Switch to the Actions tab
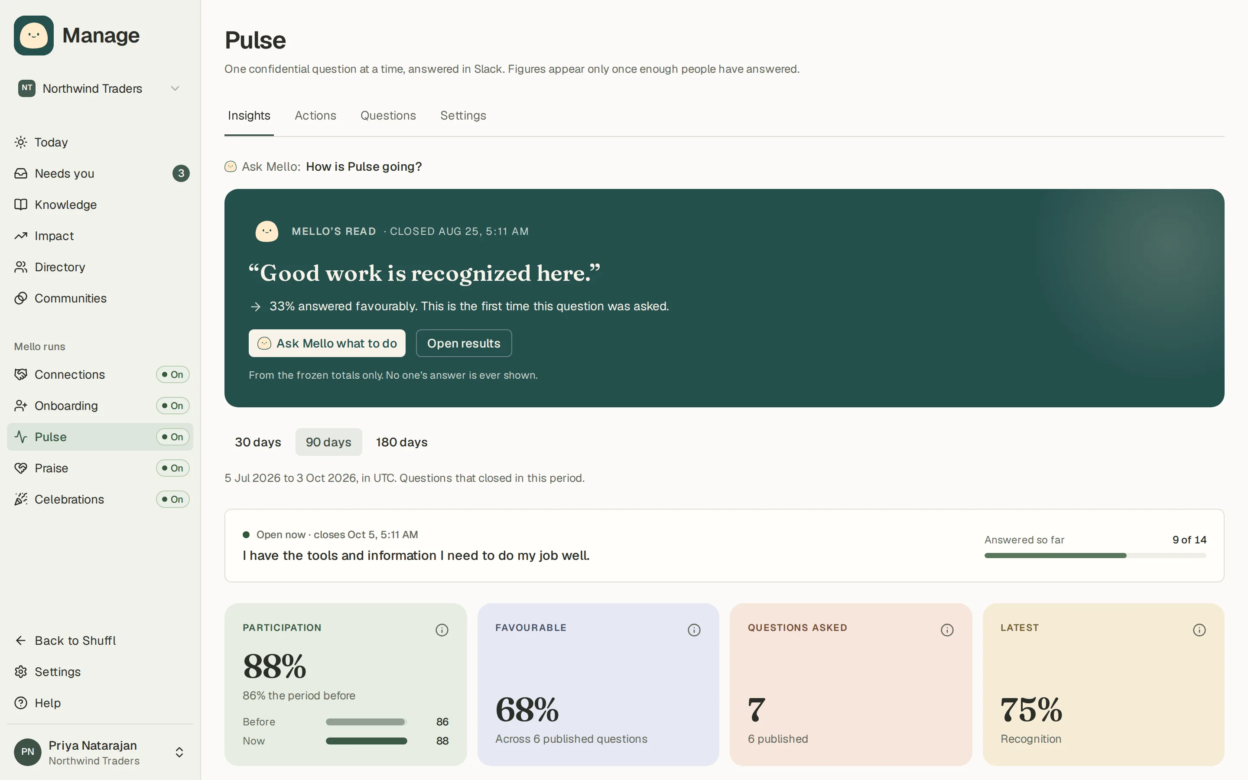Screen dimensions: 1248x780 315,116
